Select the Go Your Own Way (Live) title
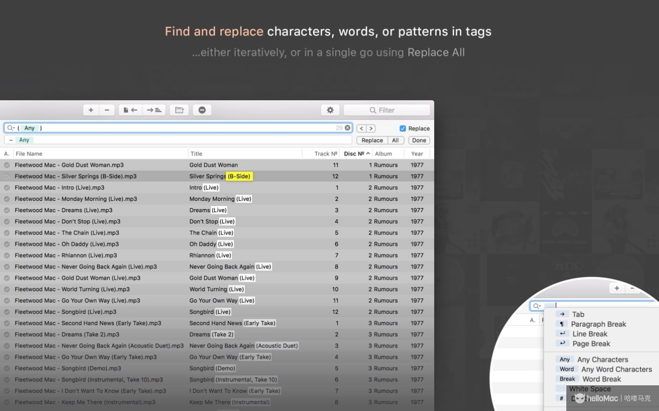The image size is (659, 411). tap(222, 301)
